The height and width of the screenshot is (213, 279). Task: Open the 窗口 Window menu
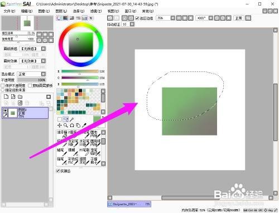tap(131, 11)
